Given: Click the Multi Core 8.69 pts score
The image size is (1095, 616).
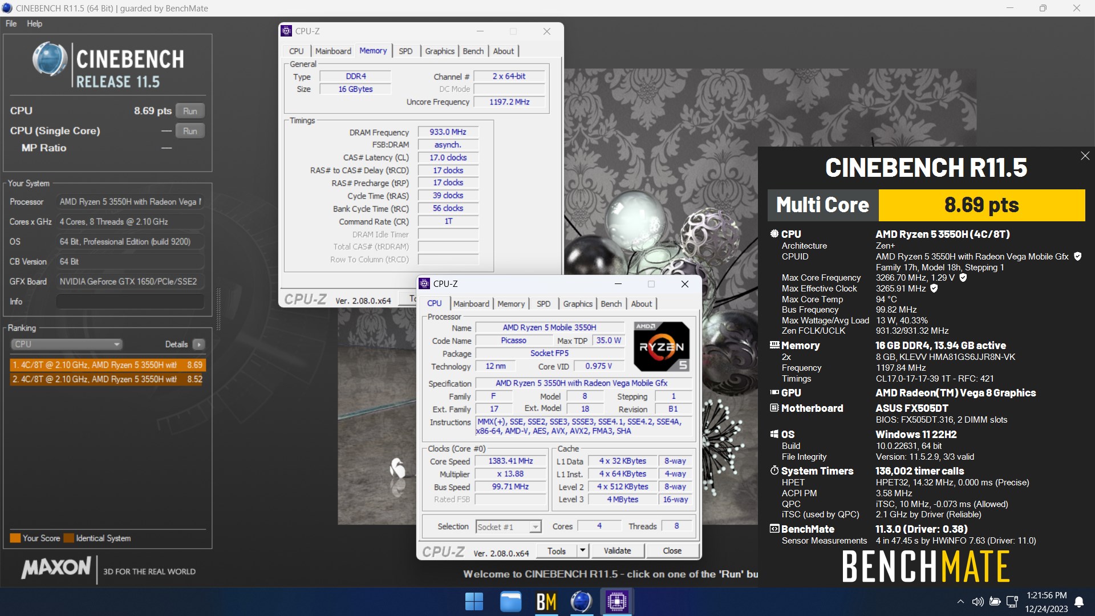Looking at the screenshot, I should click(x=982, y=205).
